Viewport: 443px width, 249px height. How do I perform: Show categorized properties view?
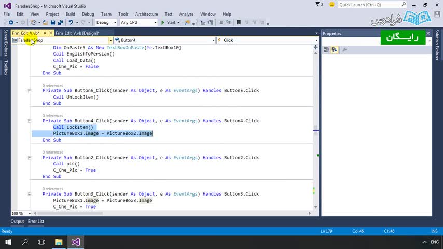(x=326, y=50)
